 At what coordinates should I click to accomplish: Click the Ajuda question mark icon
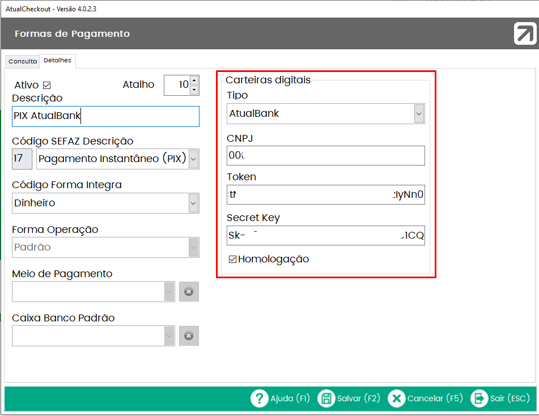pyautogui.click(x=259, y=398)
